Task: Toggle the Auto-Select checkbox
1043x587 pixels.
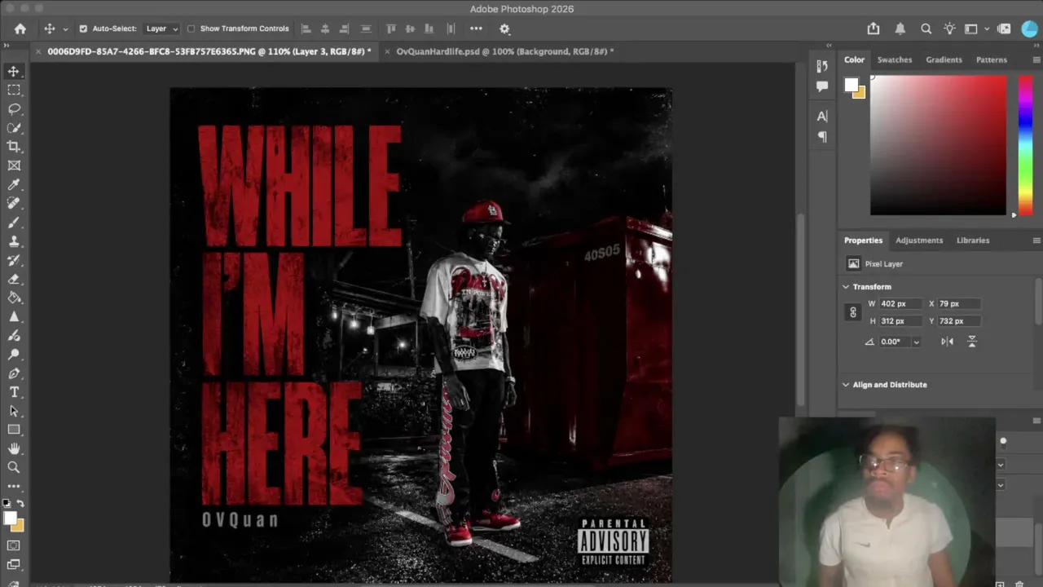Action: (83, 29)
